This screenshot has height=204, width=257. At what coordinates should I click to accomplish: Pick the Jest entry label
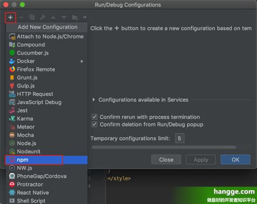22,110
